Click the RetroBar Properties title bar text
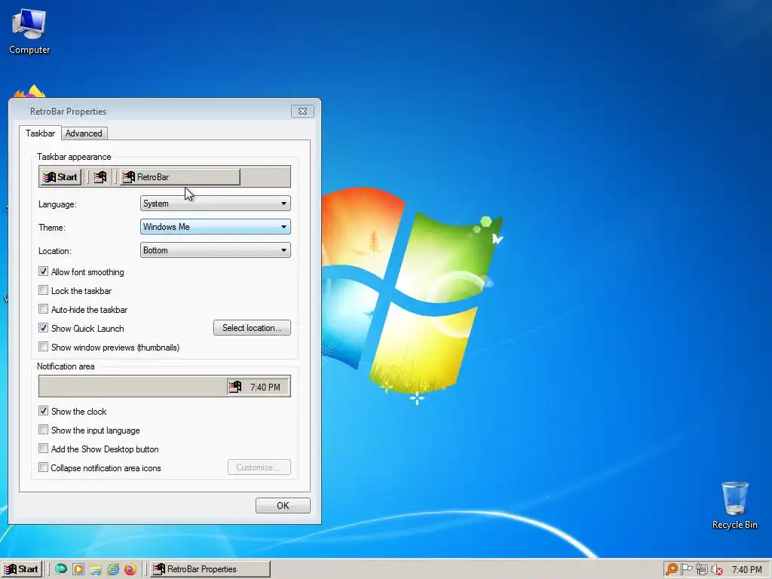The width and height of the screenshot is (772, 579). coord(68,112)
